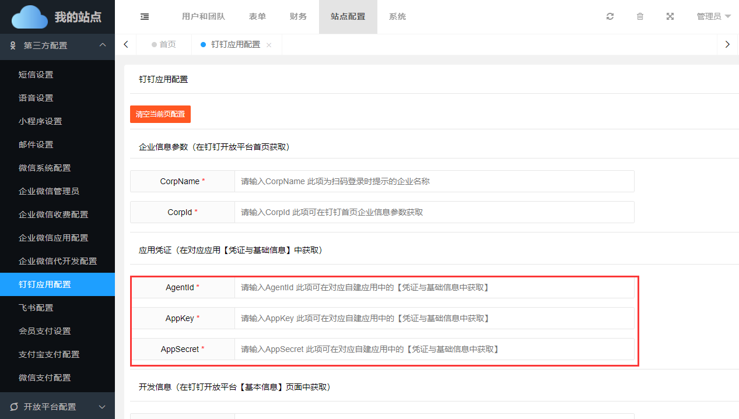Toggle fullscreen mode icon
Viewport: 739px width, 419px height.
coord(670,17)
